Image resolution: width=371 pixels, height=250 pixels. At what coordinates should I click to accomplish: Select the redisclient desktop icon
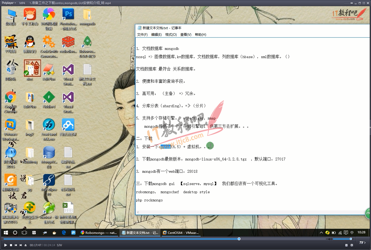tap(68, 45)
